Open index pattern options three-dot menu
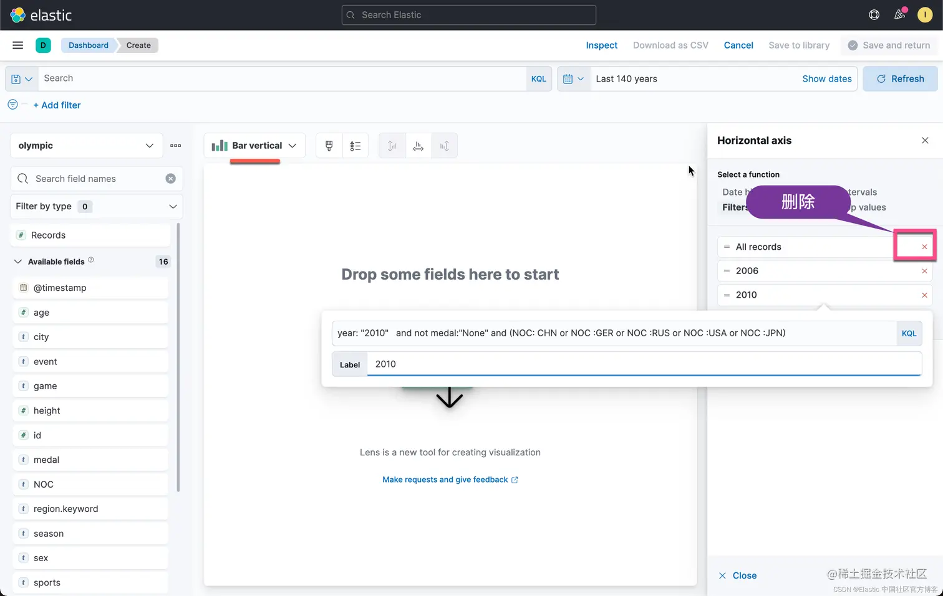 coord(176,146)
